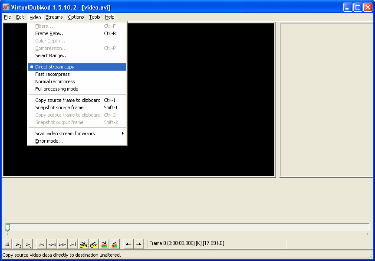The image size is (375, 261).
Task: Open the Options menu
Action: [76, 17]
